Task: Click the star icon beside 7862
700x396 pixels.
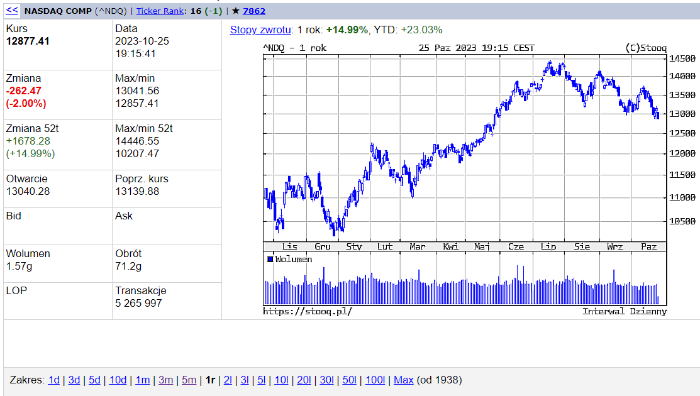Action: pos(236,11)
